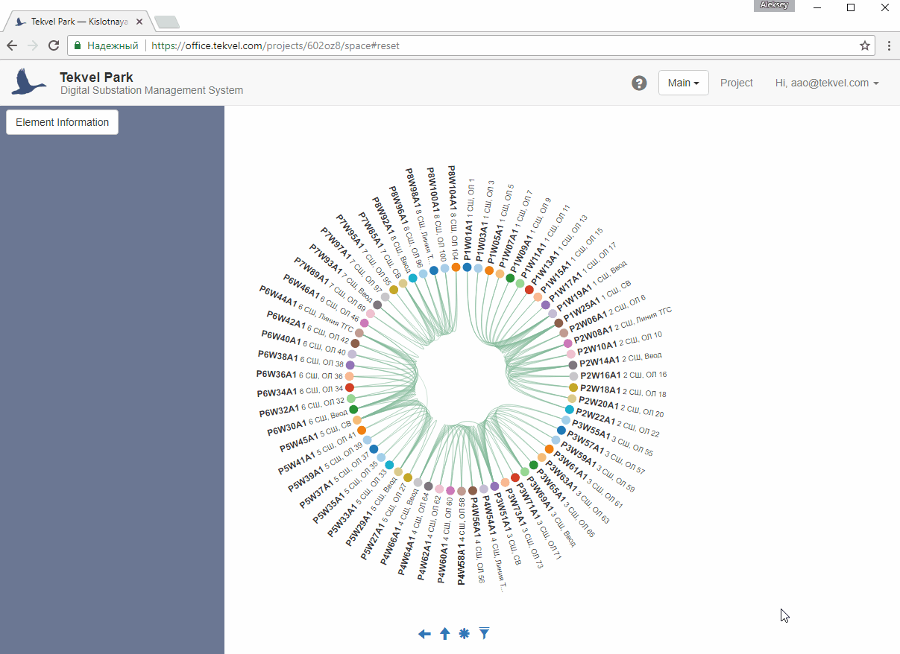
Task: Open a new browser tab
Action: 166,22
